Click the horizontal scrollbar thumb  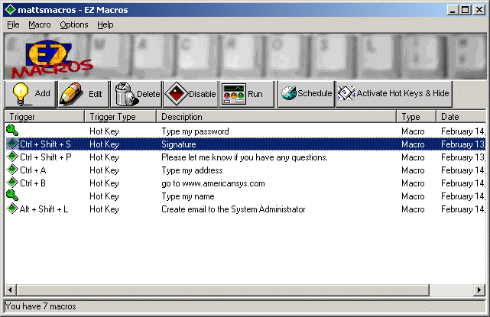point(223,290)
